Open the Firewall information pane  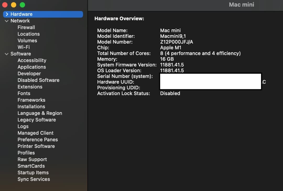click(x=26, y=27)
